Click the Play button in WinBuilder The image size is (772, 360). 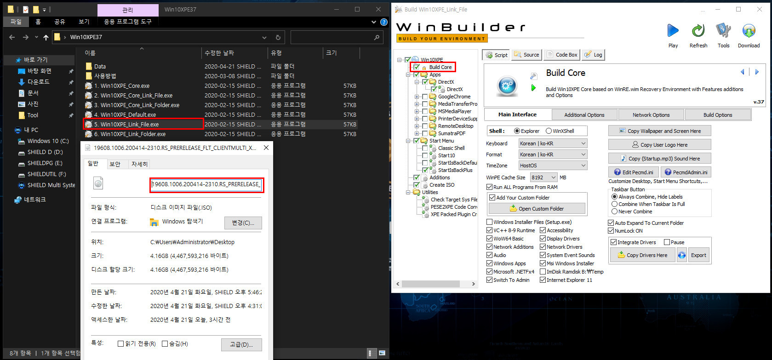tap(673, 31)
